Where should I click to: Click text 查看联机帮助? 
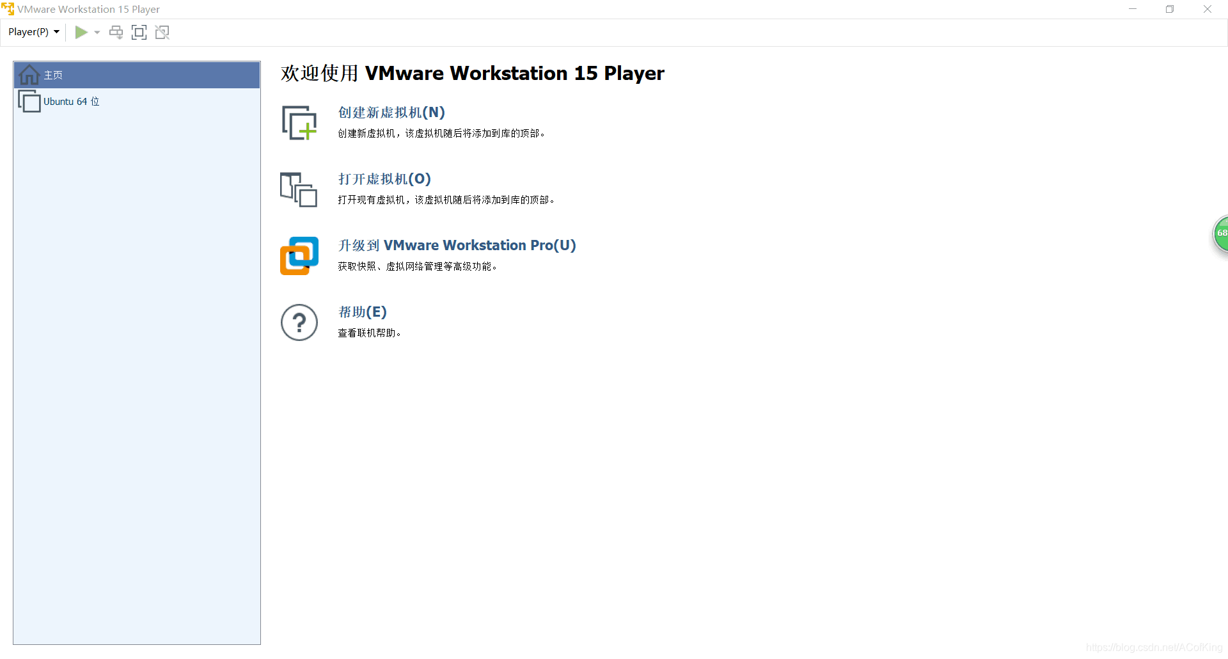click(x=370, y=333)
